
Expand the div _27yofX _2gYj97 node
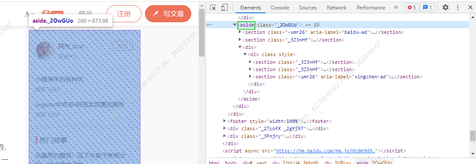[x=224, y=128]
